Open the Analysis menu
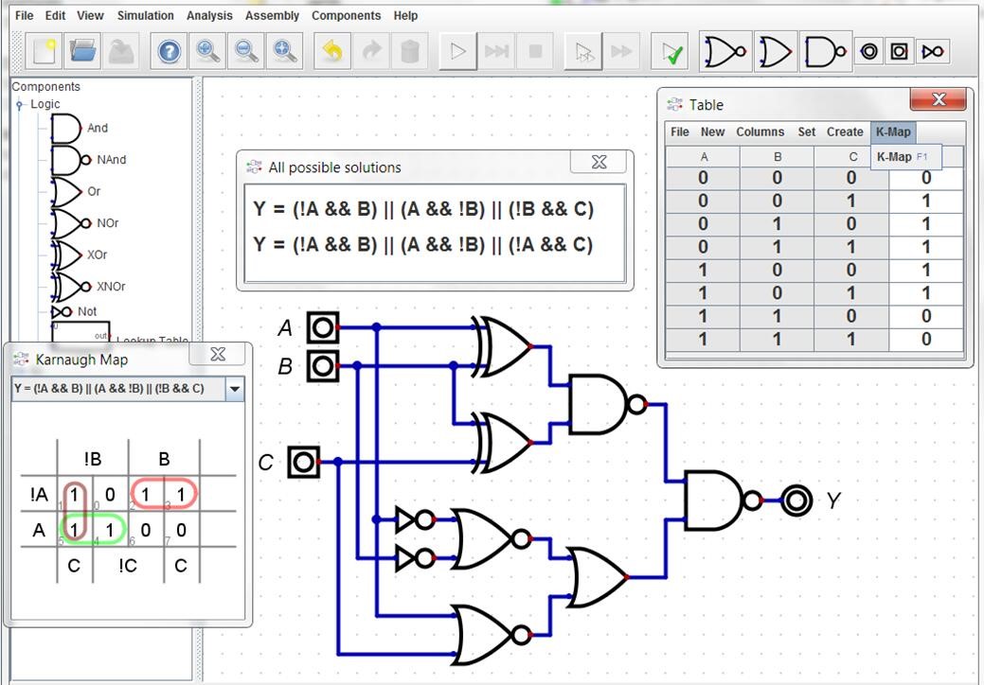 (209, 16)
